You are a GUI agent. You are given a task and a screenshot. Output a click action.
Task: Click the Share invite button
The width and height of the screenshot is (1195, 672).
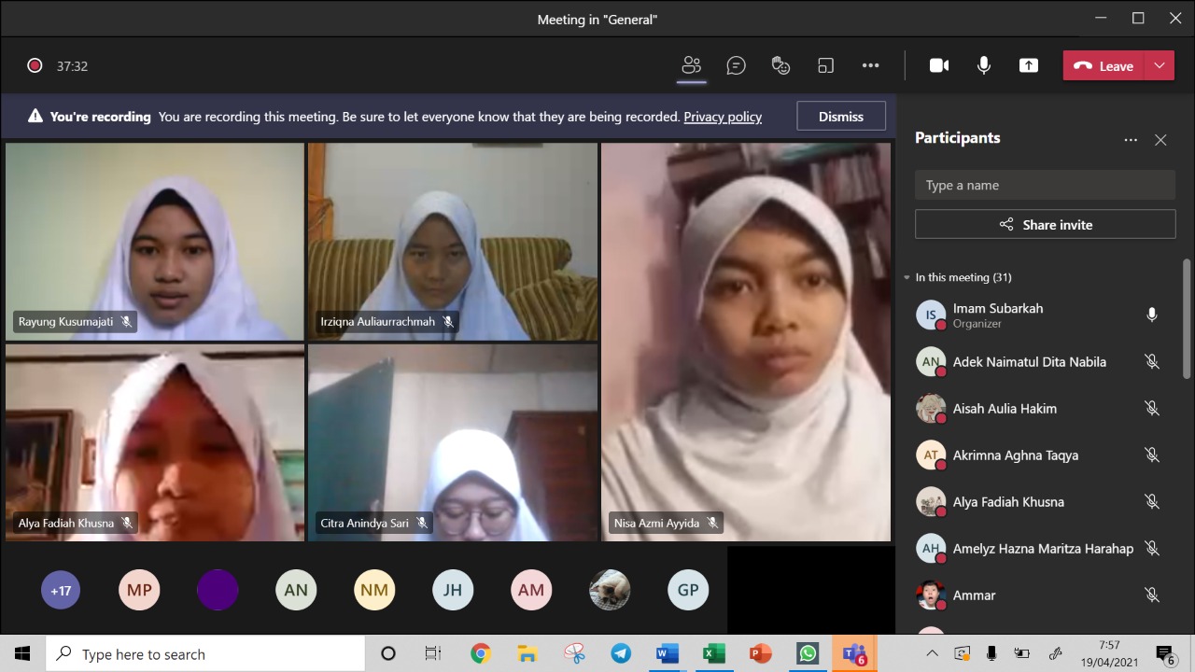tap(1045, 224)
